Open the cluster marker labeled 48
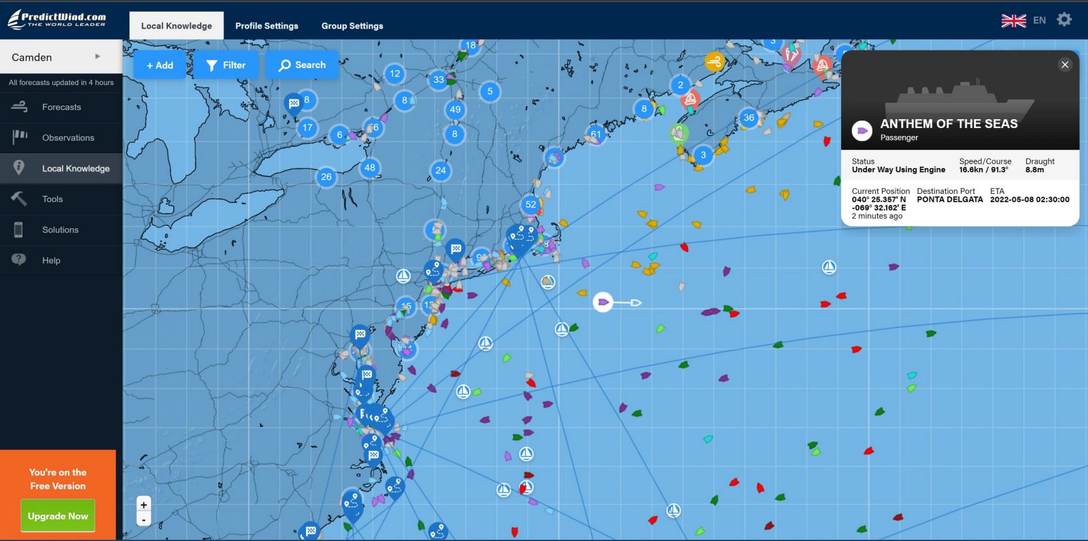Screen dimensions: 1088x541 pyautogui.click(x=370, y=167)
